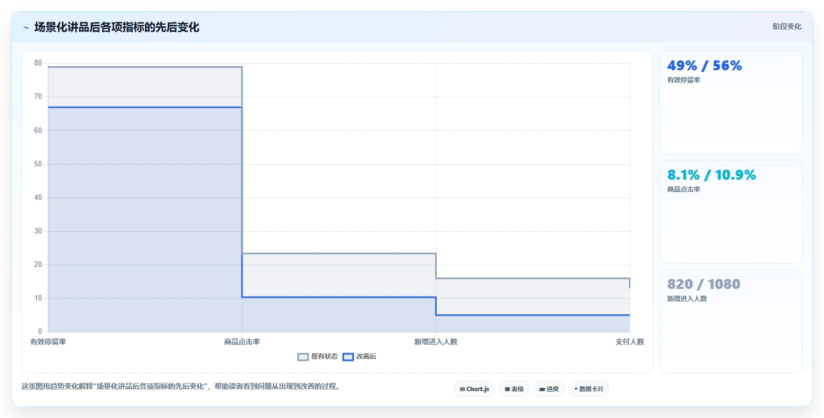This screenshot has width=824, height=418.
Task: Click the blue 改善后 legend color box
Action: click(348, 356)
